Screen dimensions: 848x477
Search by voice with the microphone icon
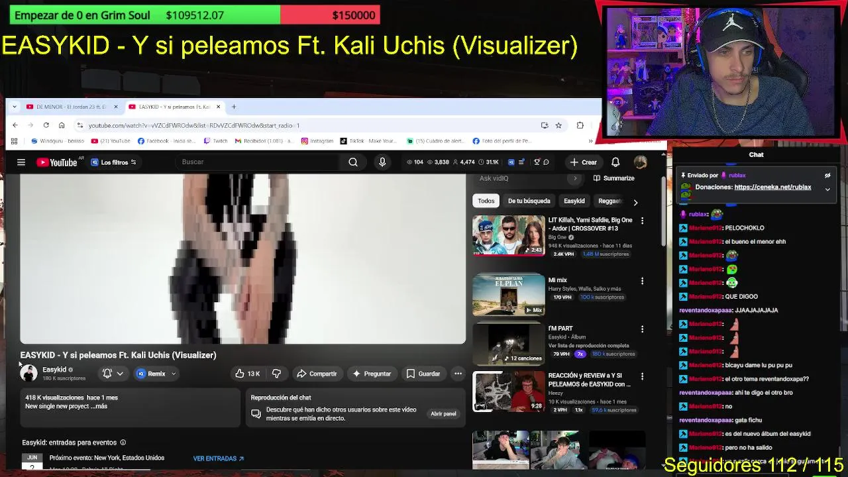(x=382, y=162)
